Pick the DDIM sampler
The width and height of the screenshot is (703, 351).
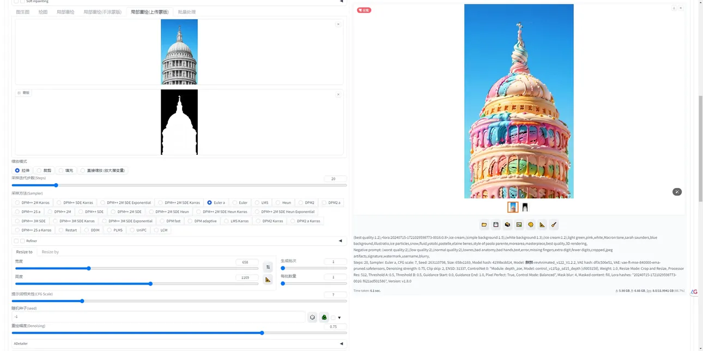(92, 230)
